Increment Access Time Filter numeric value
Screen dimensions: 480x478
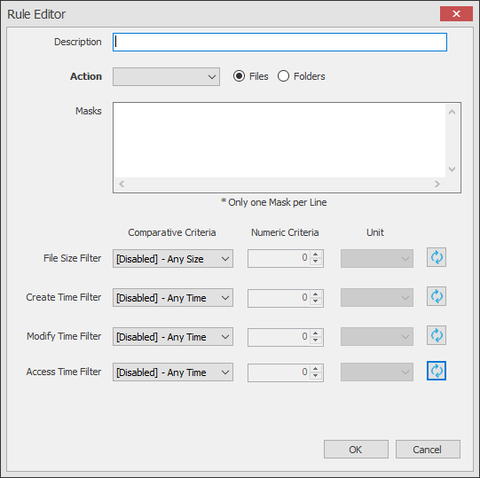click(x=316, y=368)
